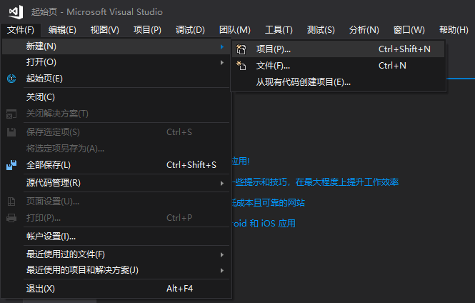
Task: Choose 文件(F)... in the New submenu
Action: pos(339,66)
